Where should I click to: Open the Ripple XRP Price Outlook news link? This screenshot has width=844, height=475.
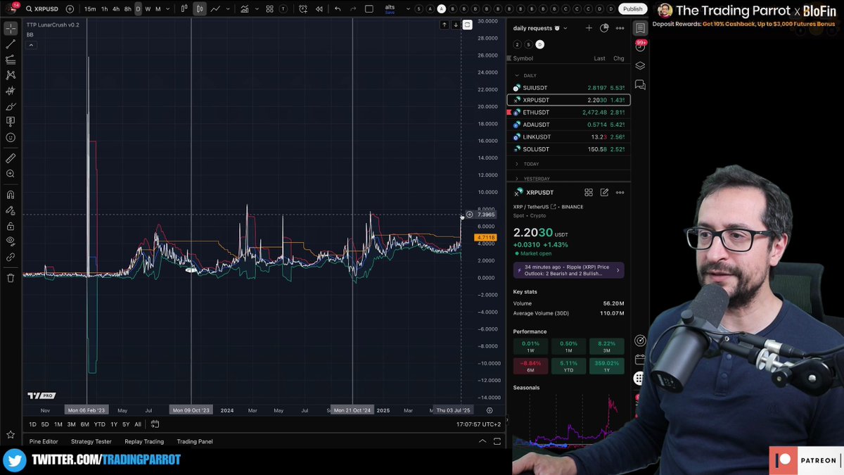pyautogui.click(x=568, y=270)
